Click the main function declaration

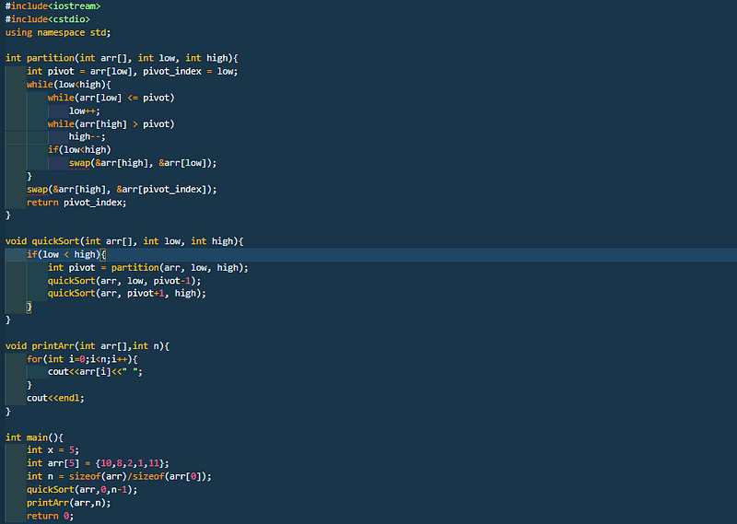point(34,437)
